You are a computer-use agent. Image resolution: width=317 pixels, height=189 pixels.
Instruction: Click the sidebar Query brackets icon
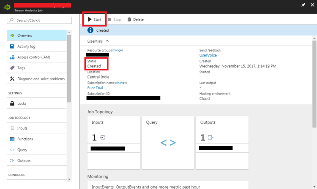[x=12, y=150]
